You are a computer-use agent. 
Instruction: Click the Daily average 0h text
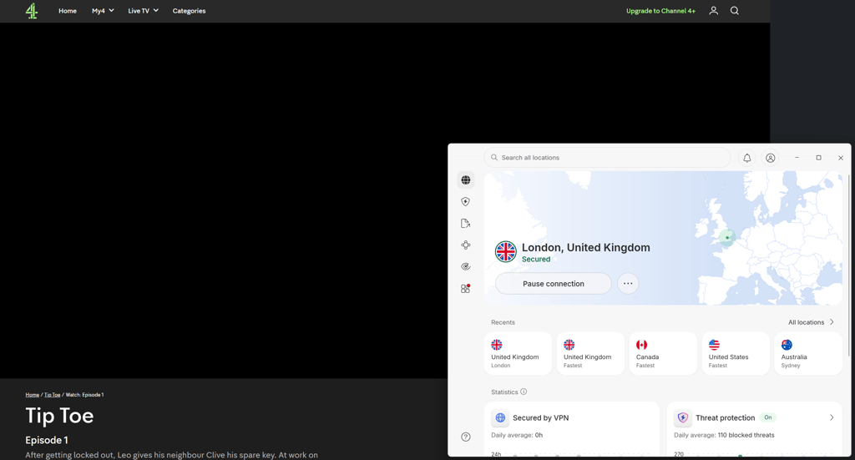pos(517,435)
